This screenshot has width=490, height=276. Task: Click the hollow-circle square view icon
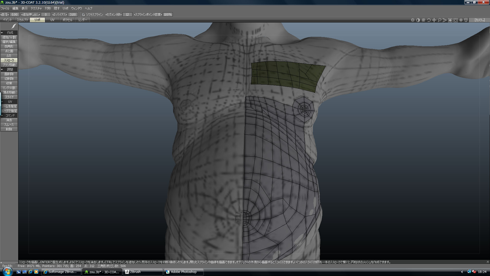tap(456, 20)
